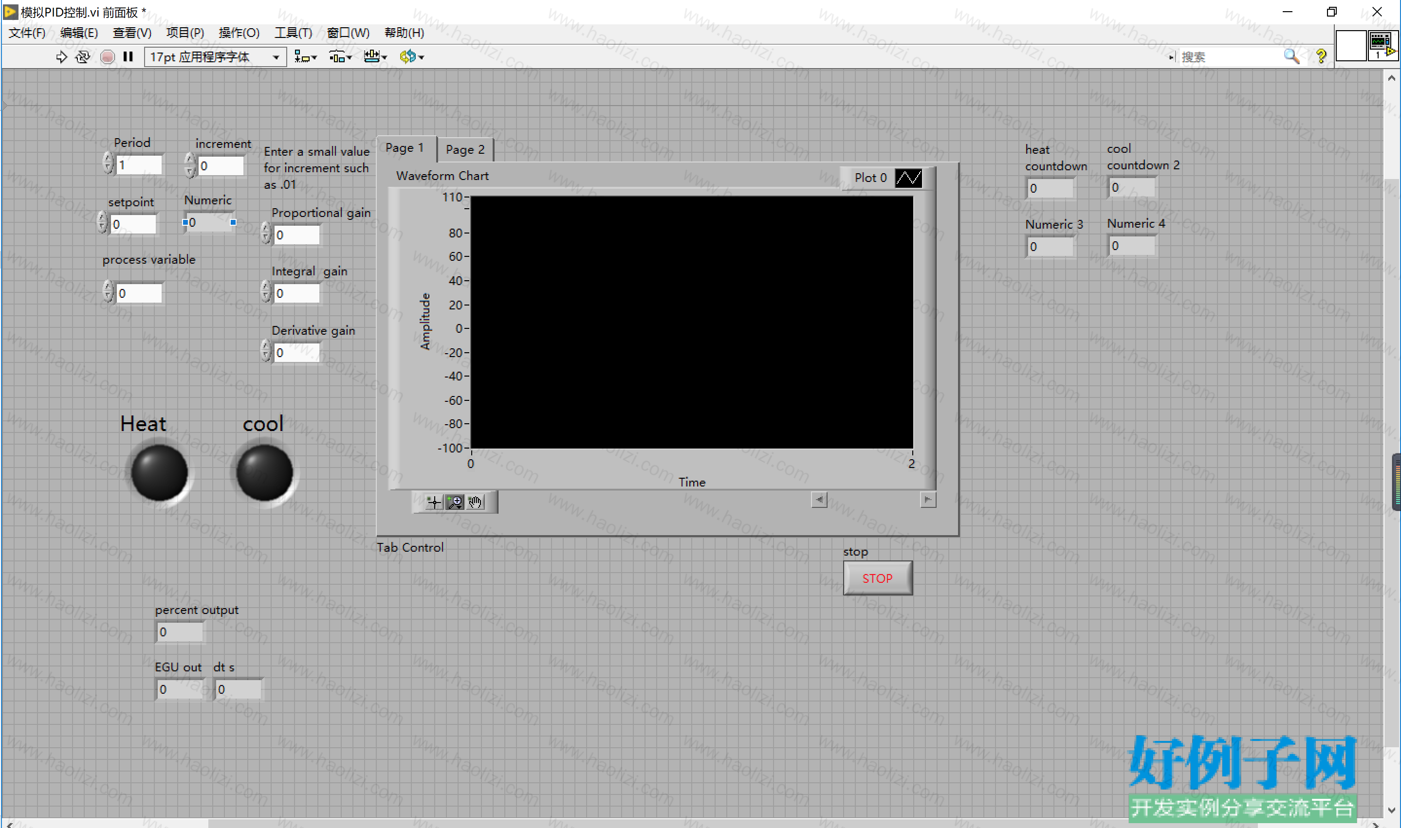Click the heat countdown indicator
1401x828 pixels.
pyautogui.click(x=1050, y=188)
